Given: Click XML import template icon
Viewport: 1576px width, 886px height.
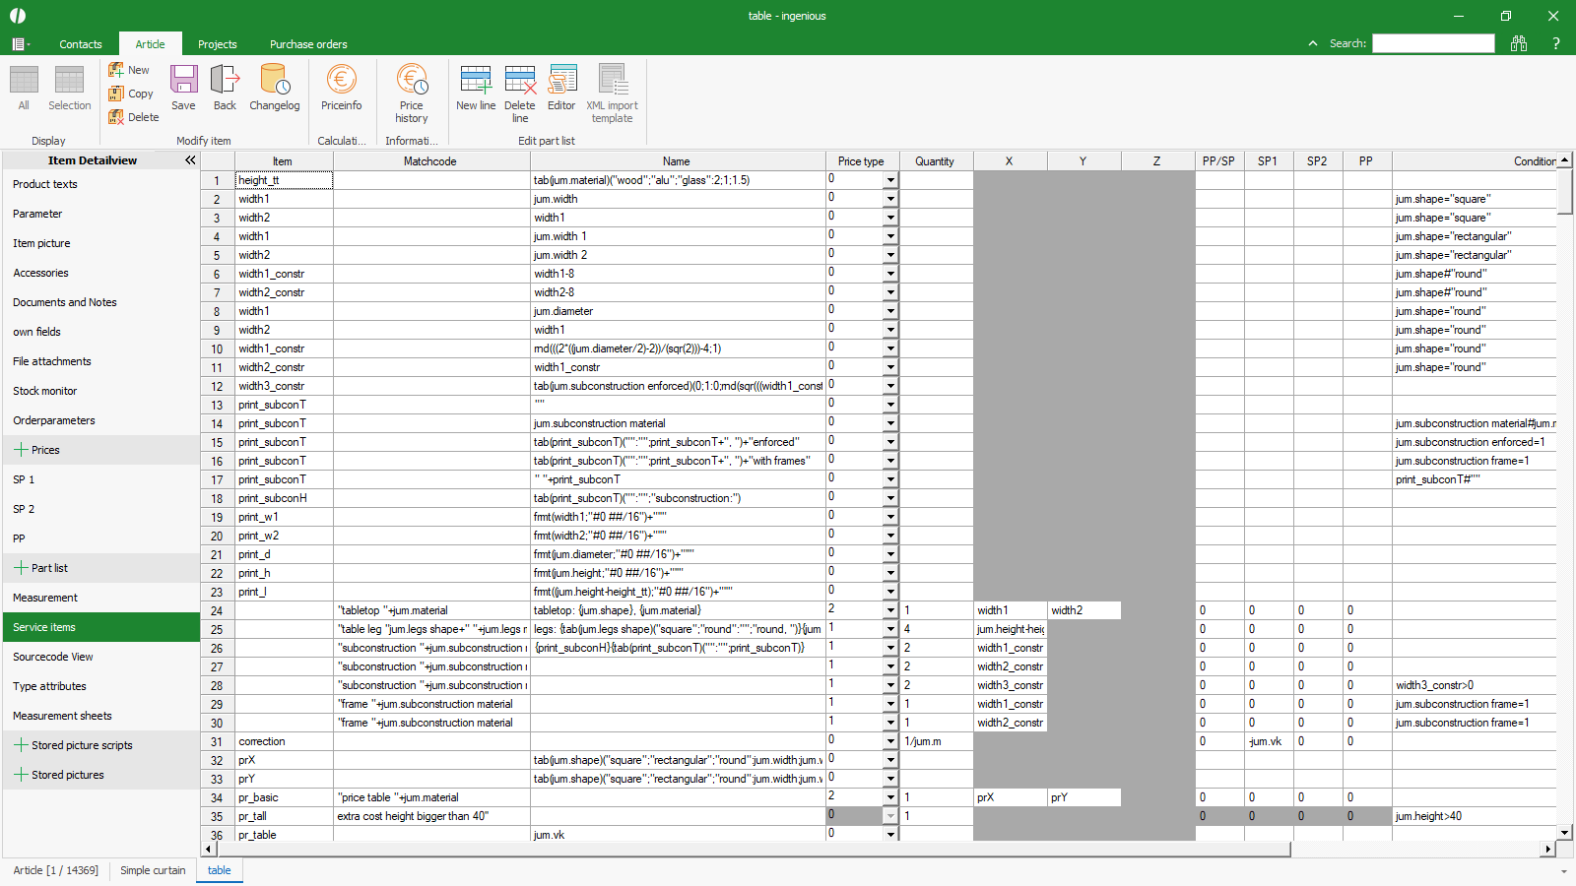Looking at the screenshot, I should tap(612, 93).
